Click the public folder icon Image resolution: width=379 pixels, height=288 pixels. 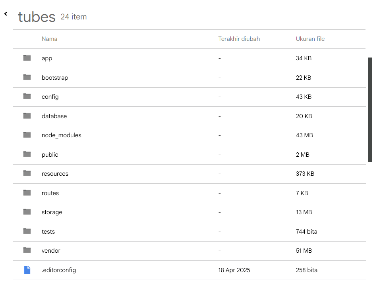[27, 154]
